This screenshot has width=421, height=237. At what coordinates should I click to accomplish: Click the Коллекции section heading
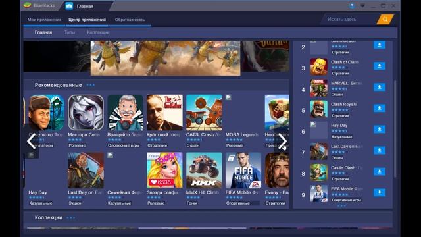pos(48,217)
